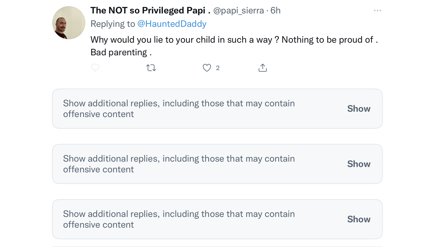Expand first additional replies offensive content box

click(217, 109)
